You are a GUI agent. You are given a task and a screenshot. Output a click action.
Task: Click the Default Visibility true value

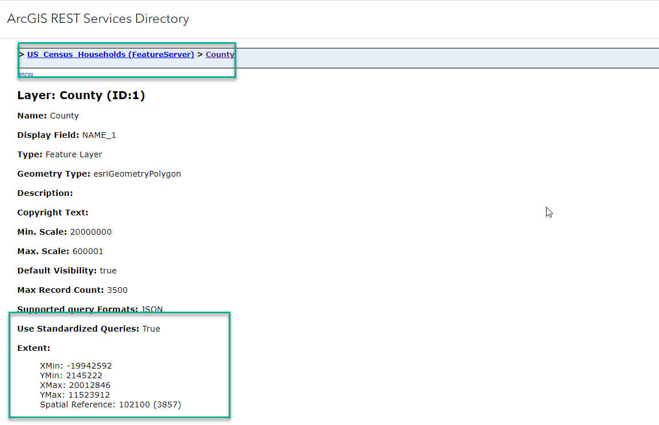point(108,270)
